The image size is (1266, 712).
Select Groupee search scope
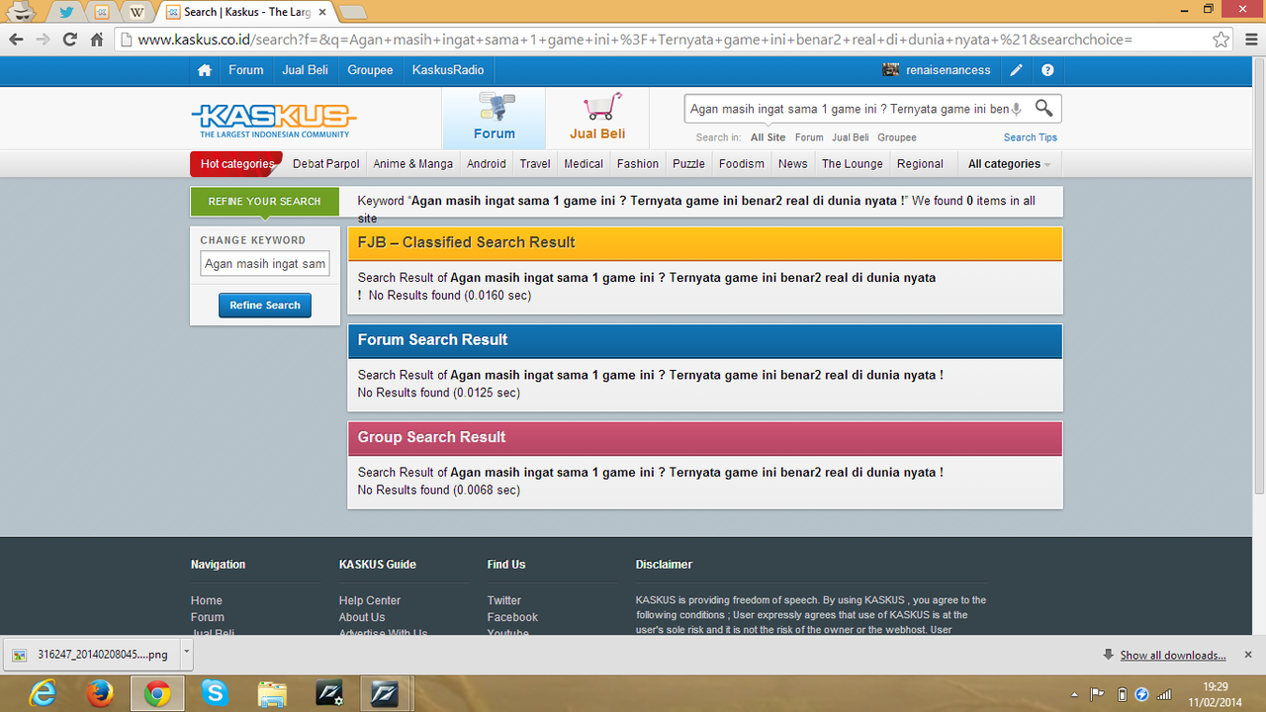click(x=897, y=137)
